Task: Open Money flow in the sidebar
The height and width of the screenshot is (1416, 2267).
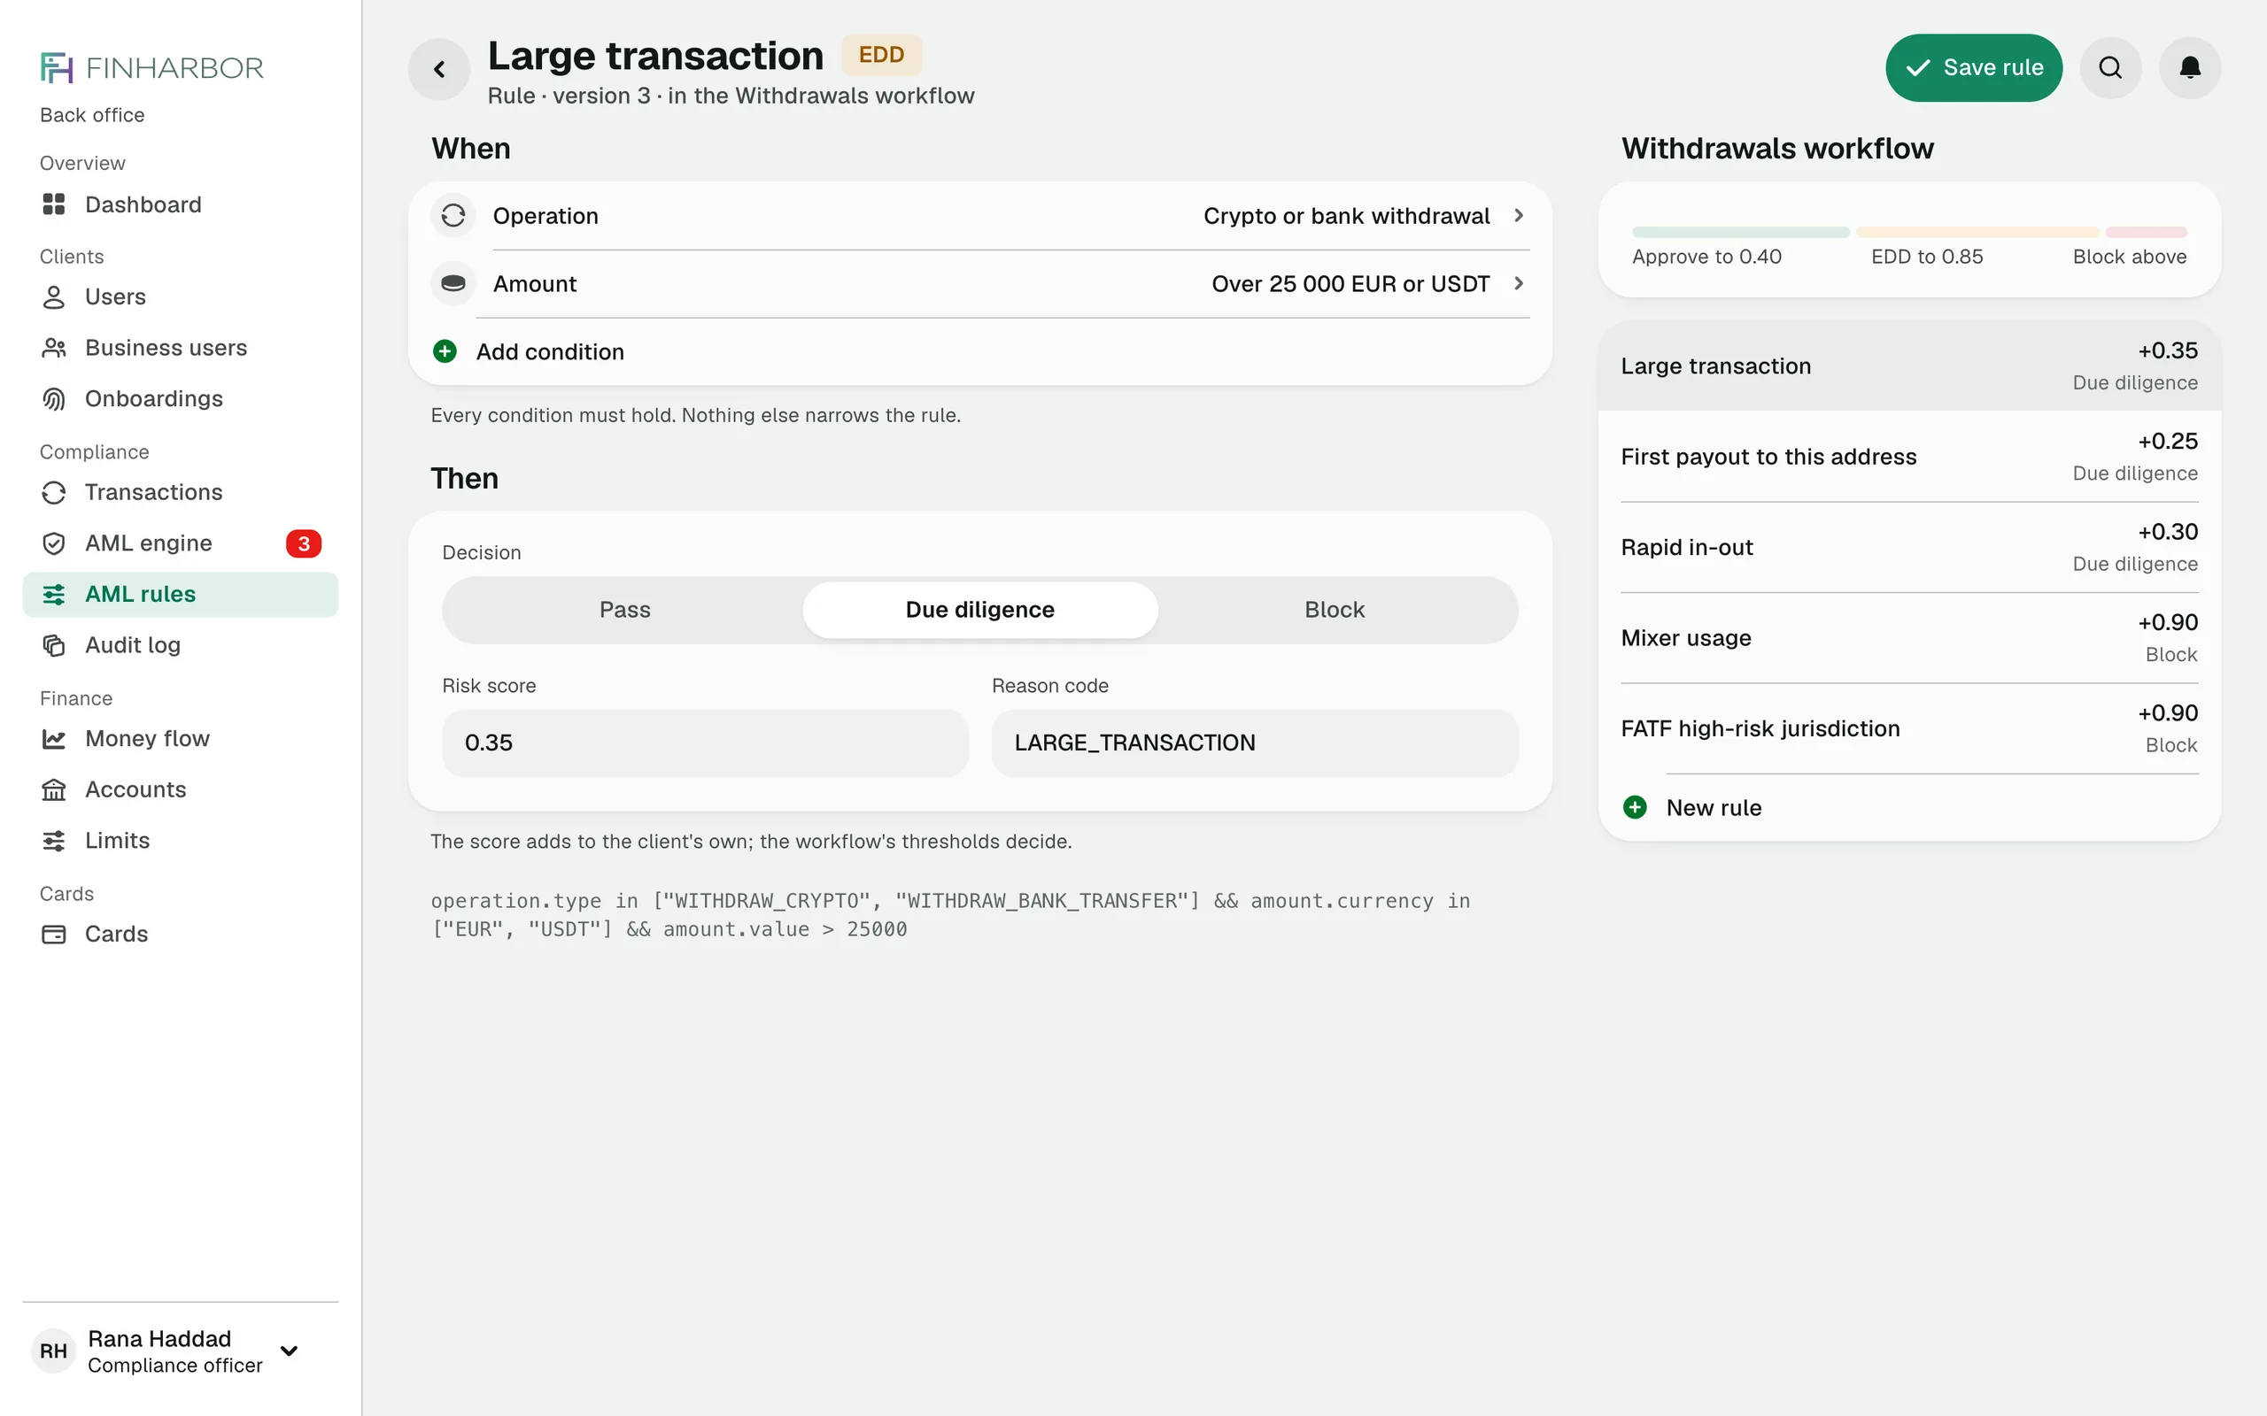Action: pyautogui.click(x=180, y=739)
